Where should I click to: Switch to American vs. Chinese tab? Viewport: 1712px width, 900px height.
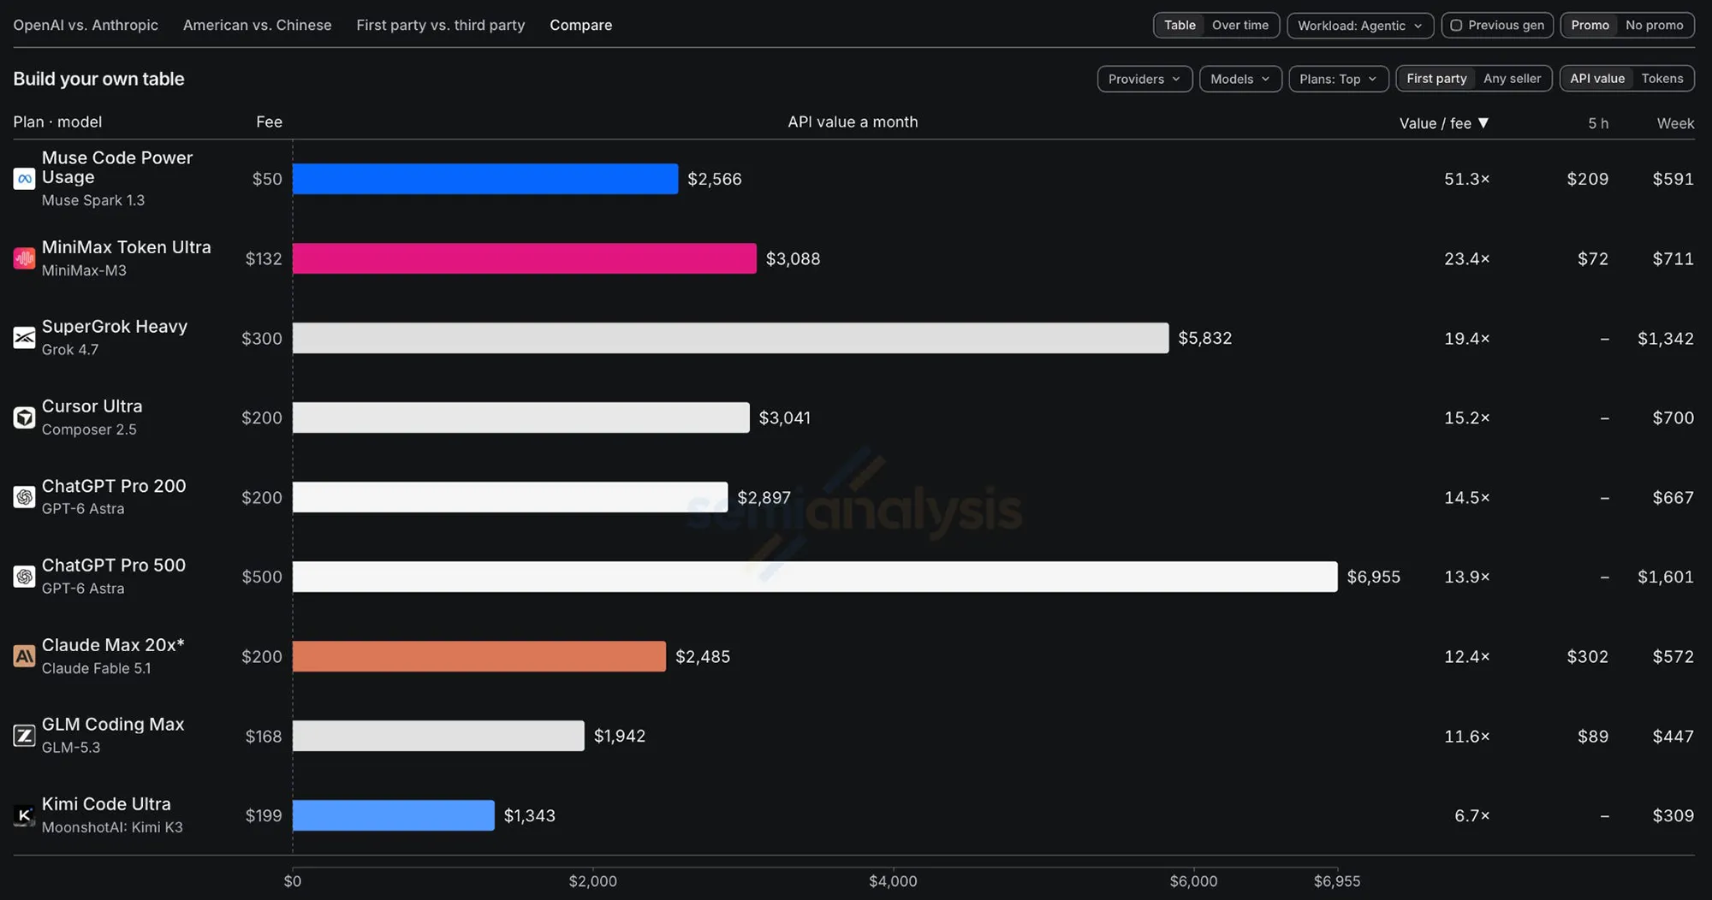(x=257, y=26)
